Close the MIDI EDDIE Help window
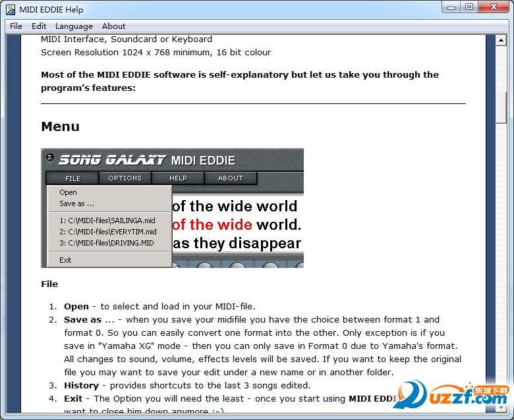514x420 pixels. tap(493, 7)
